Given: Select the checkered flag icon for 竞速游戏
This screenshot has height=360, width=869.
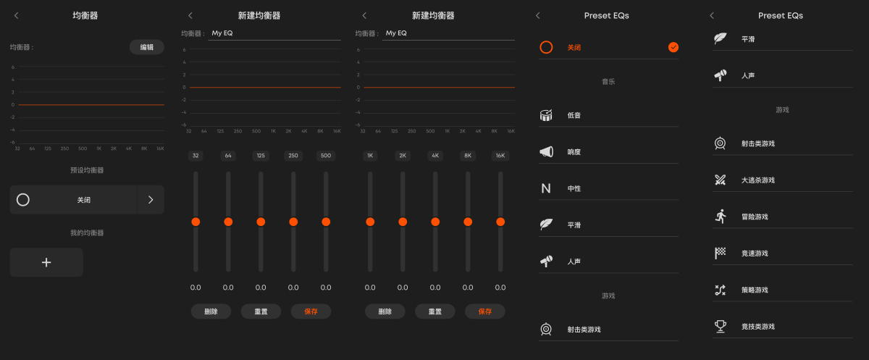Looking at the screenshot, I should coord(720,253).
